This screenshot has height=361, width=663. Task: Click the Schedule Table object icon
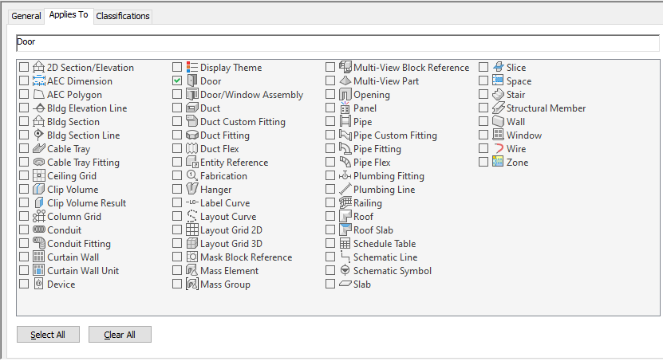(x=345, y=244)
